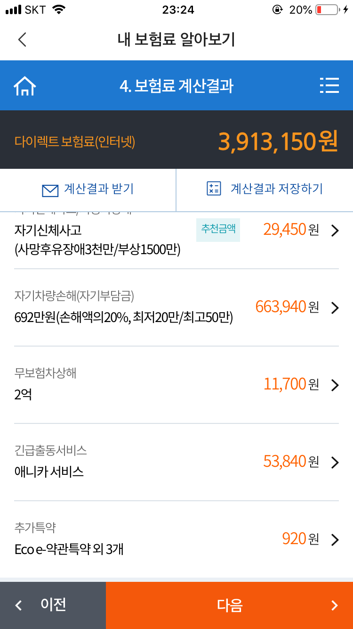Screen dimensions: 353x629
Task: Expand 자기차량손해 coverage details chevron
Action: [335, 308]
